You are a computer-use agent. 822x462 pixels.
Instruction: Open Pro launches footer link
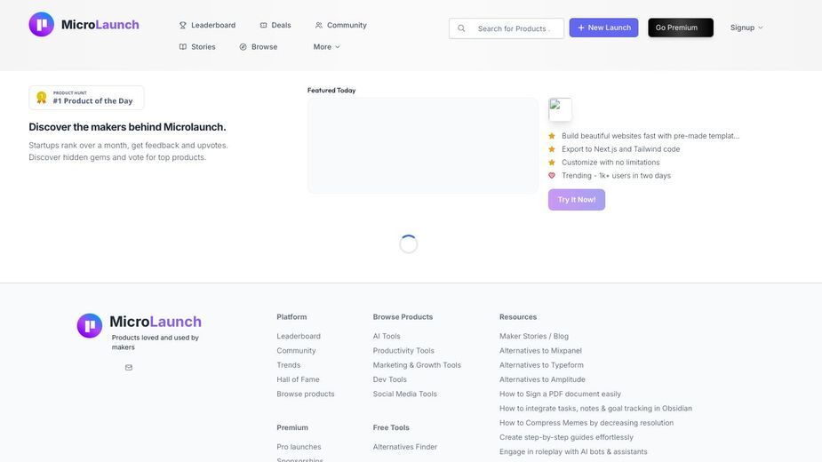coord(299,447)
